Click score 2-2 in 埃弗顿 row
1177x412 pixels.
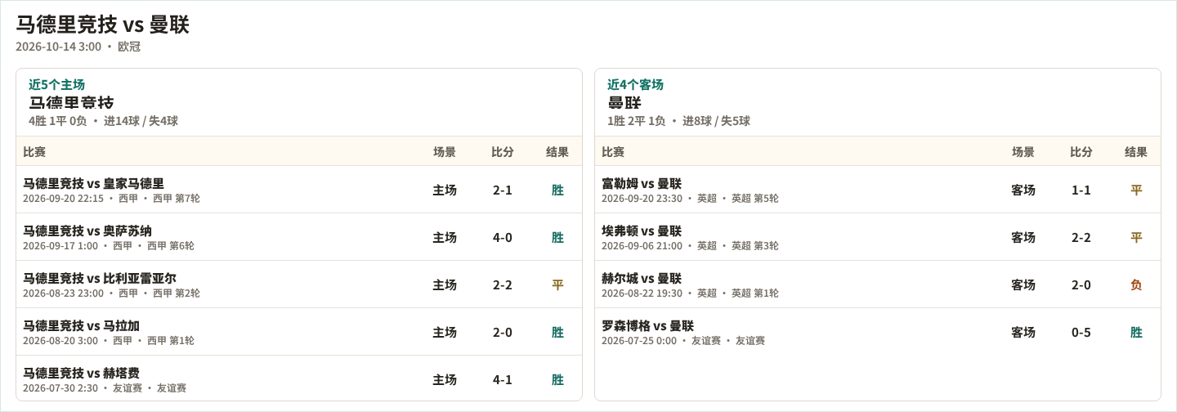coord(1081,237)
